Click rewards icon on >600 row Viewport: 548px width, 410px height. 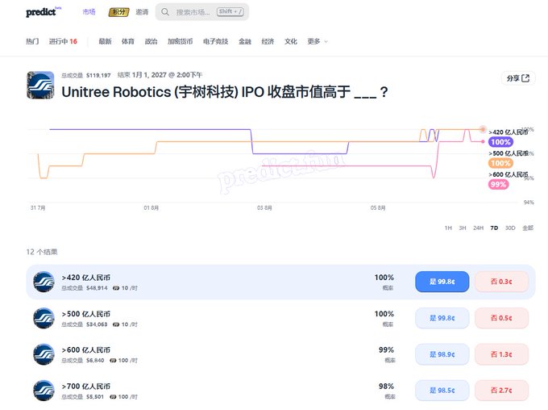click(x=113, y=360)
